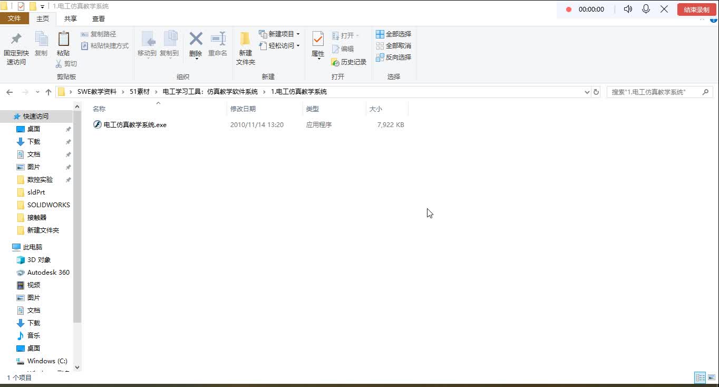Image resolution: width=719 pixels, height=387 pixels.
Task: Click the search box for this folder
Action: click(660, 92)
